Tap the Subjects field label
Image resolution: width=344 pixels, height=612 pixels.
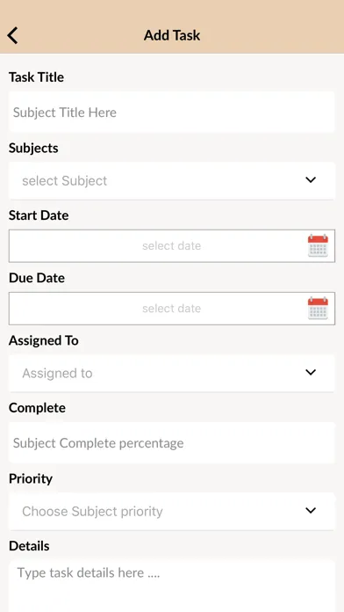pos(33,149)
